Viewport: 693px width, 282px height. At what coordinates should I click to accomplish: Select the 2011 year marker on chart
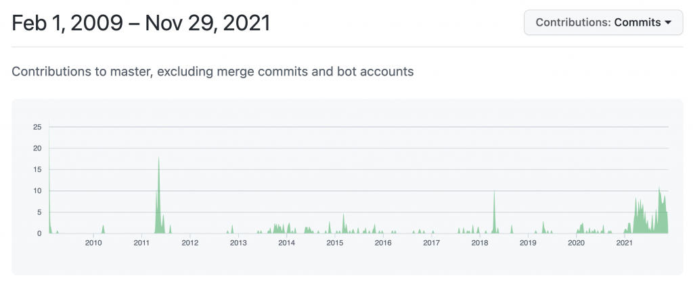[141, 243]
